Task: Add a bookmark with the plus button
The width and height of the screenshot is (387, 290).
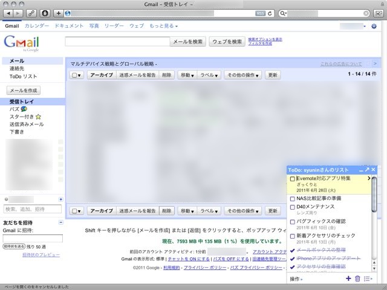Action: click(59, 13)
